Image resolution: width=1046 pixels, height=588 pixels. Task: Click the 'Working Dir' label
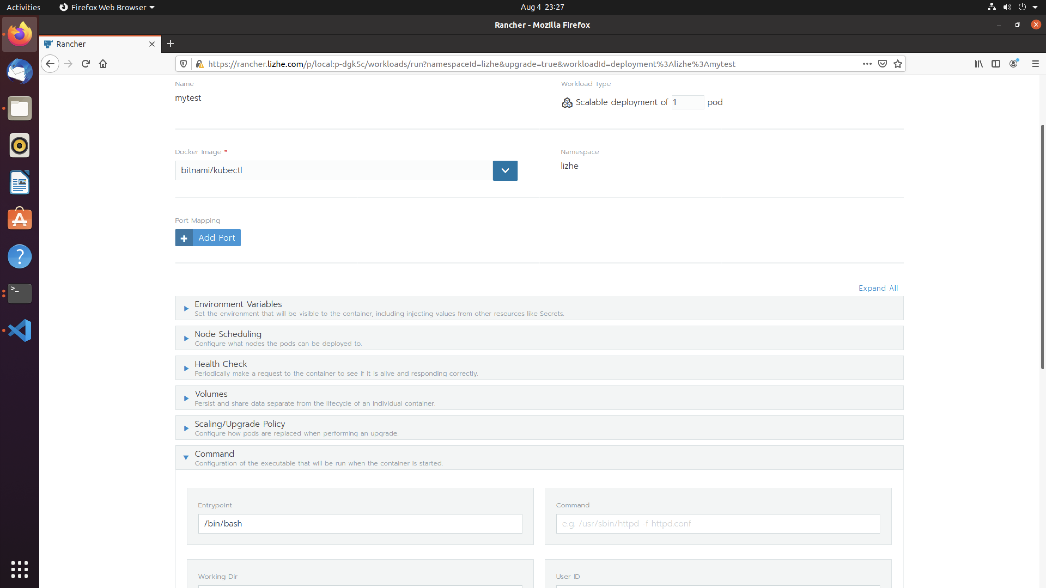[218, 576]
